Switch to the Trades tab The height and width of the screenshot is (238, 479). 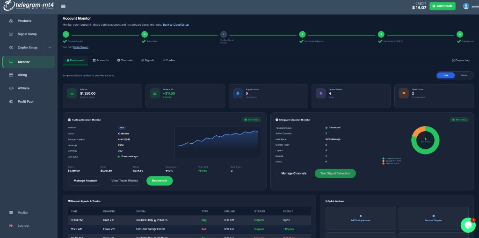point(168,60)
